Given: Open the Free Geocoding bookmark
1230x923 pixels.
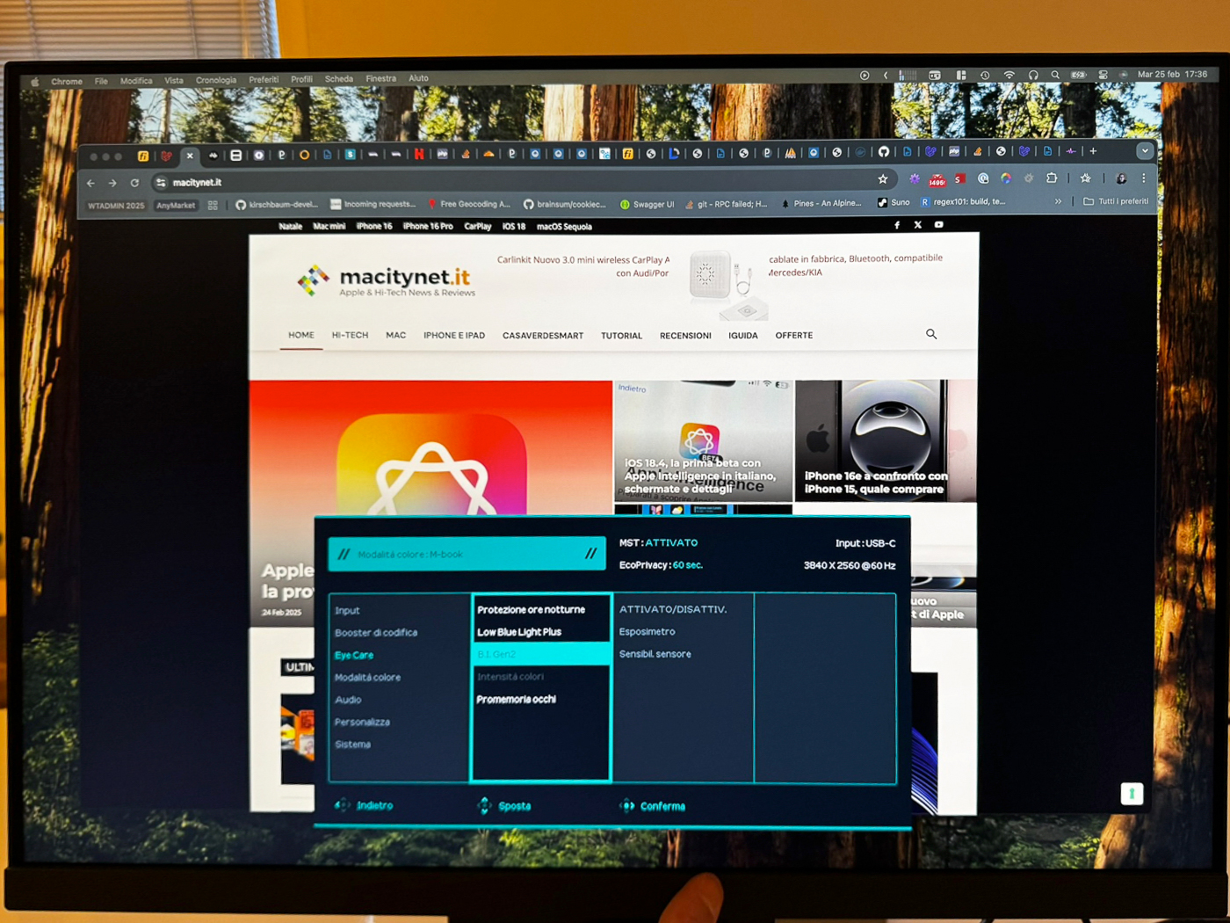Looking at the screenshot, I should coord(469,204).
